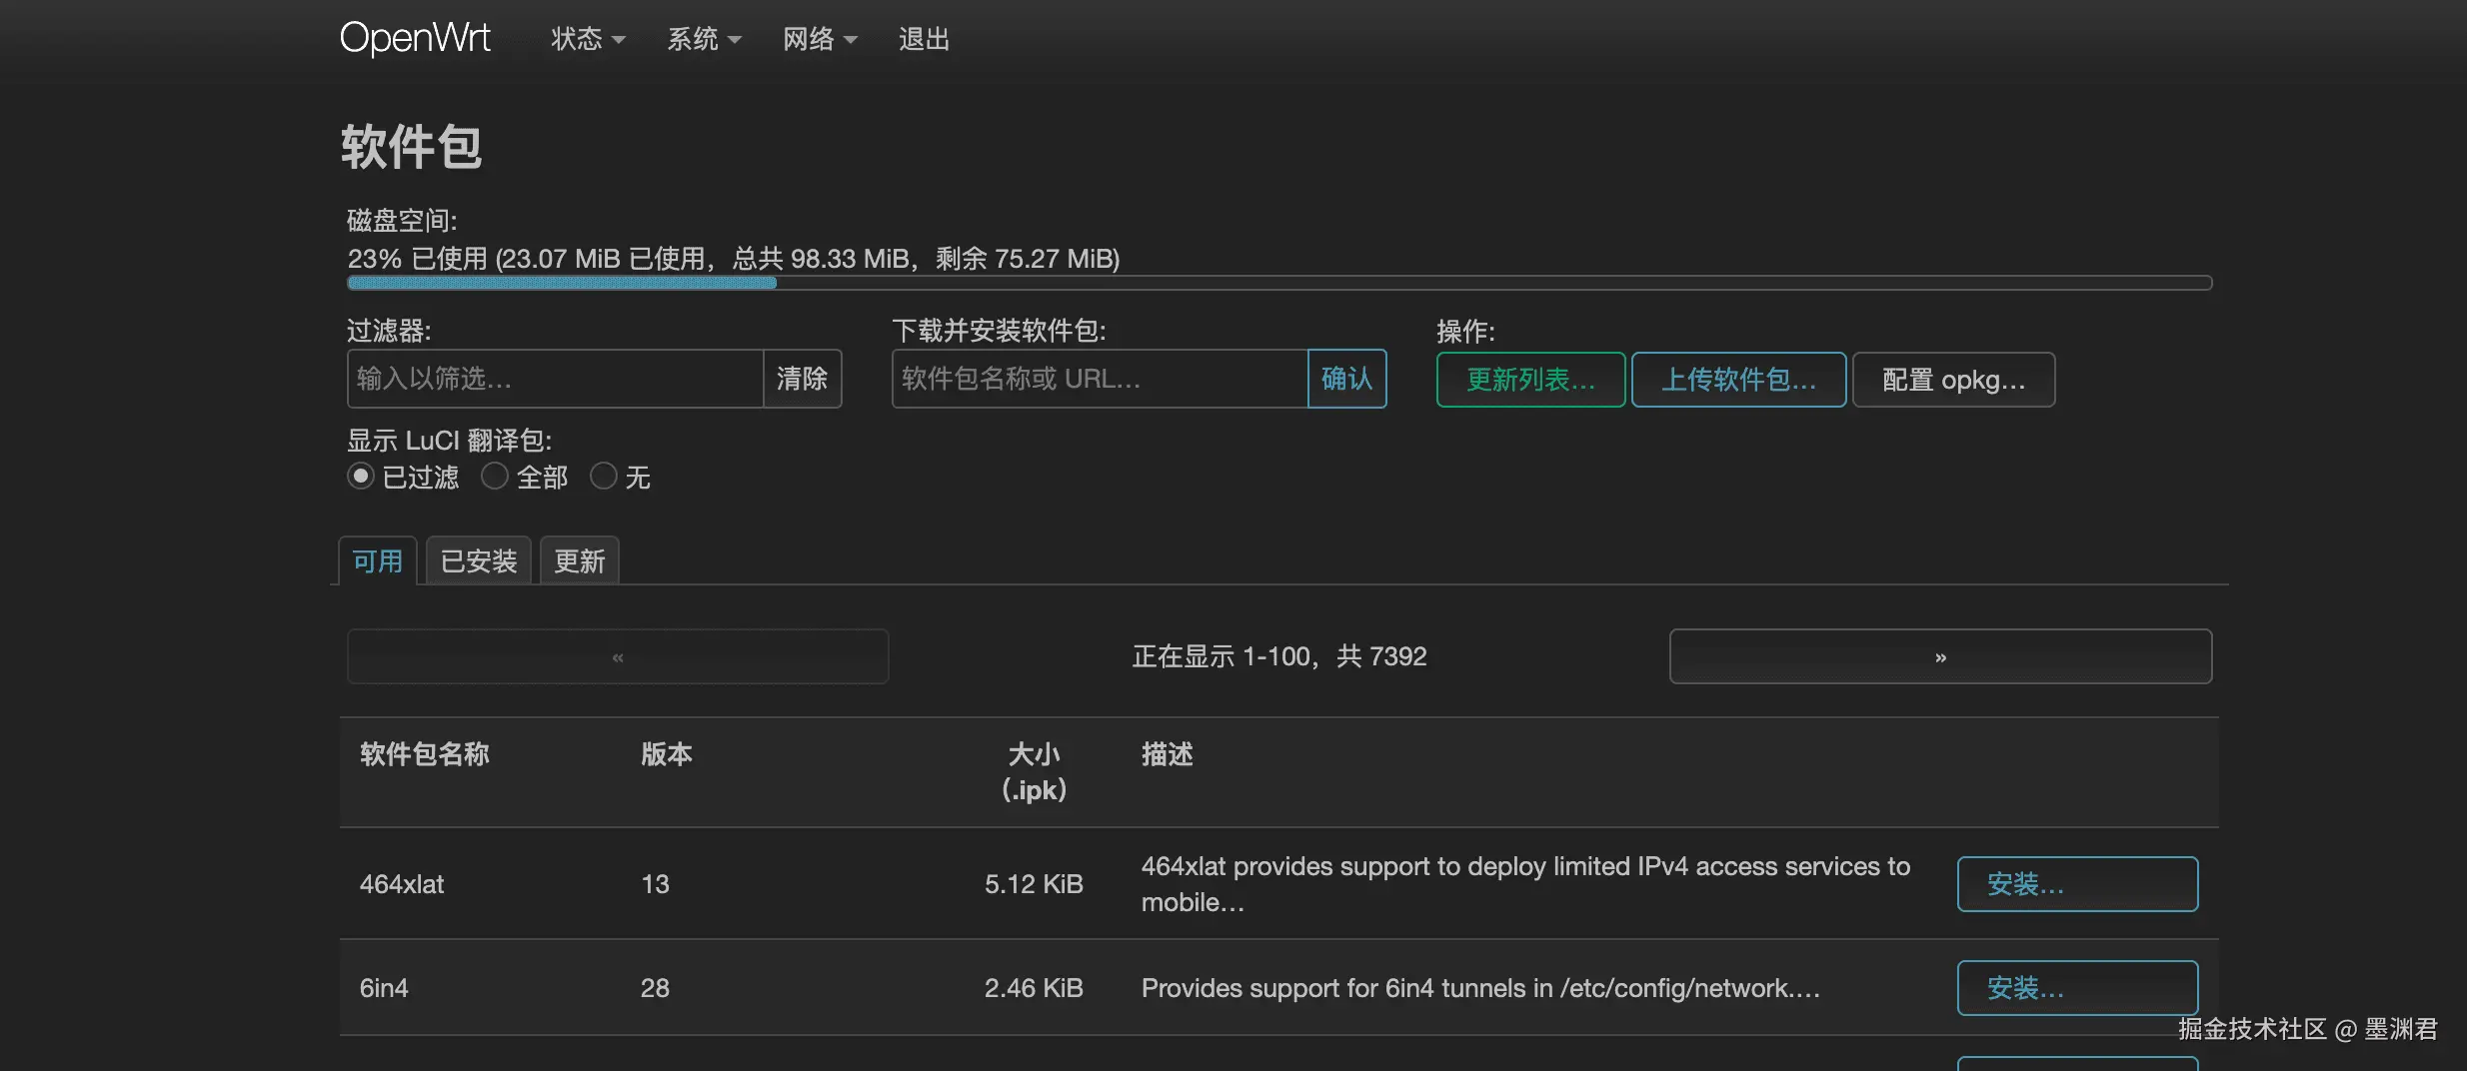Screen dimensions: 2467x1071
Task: Click the 大小 (.ipk) column header
Action: [x=1035, y=772]
